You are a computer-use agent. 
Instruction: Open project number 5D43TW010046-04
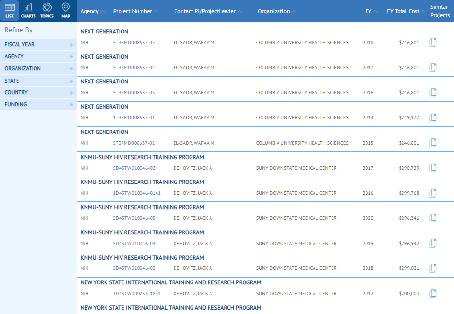pyautogui.click(x=134, y=244)
